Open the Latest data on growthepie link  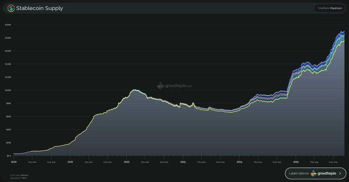(x=315, y=173)
